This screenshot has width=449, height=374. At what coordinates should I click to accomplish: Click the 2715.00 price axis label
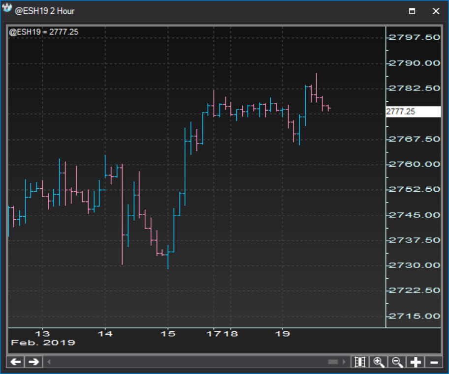point(415,316)
